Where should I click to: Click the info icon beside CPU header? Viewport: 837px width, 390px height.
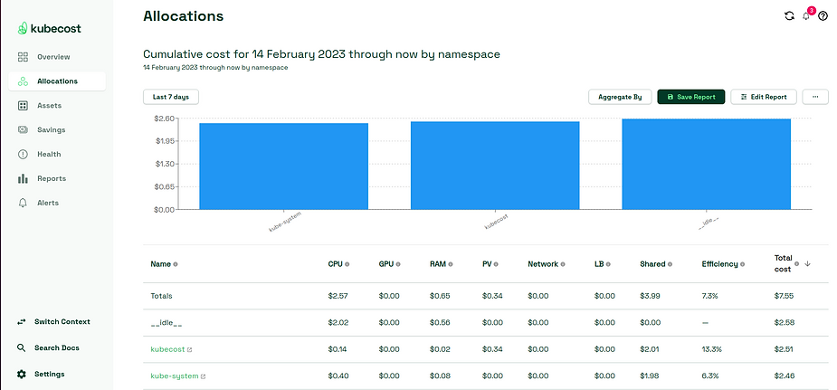(347, 264)
